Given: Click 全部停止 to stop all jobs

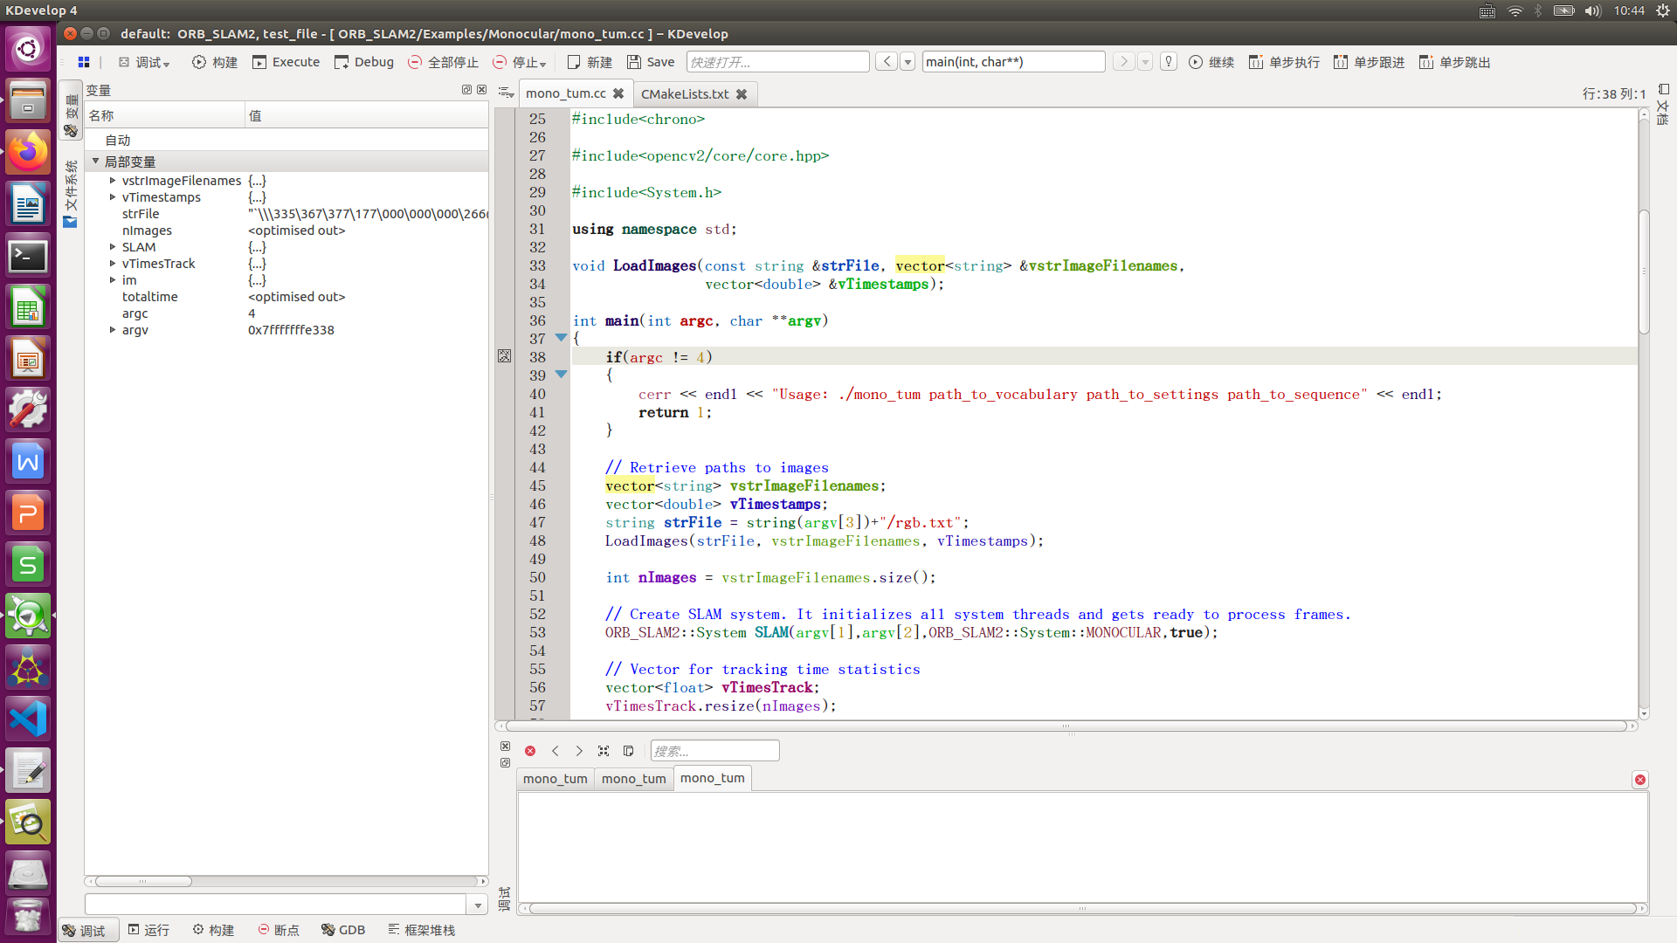Looking at the screenshot, I should click(444, 62).
